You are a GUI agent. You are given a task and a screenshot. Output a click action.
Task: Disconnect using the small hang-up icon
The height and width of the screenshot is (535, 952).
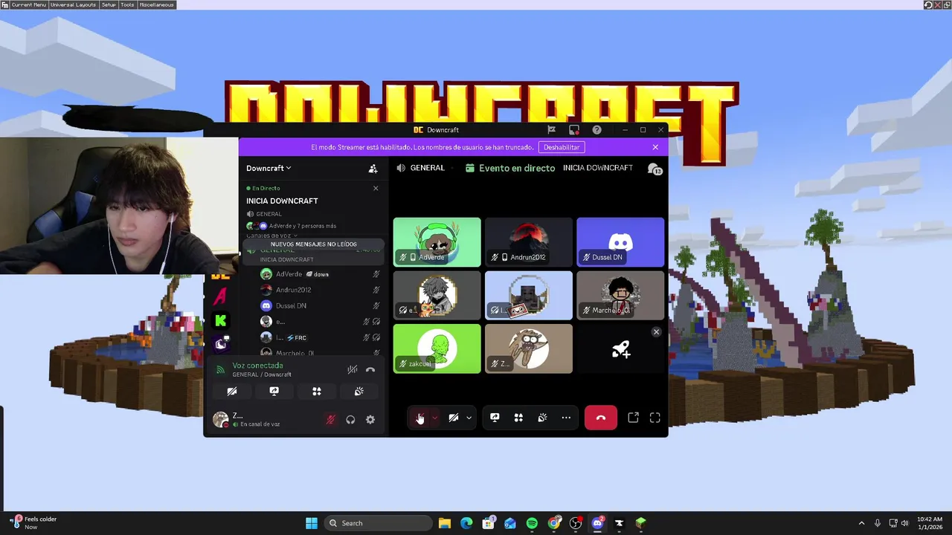pyautogui.click(x=370, y=369)
